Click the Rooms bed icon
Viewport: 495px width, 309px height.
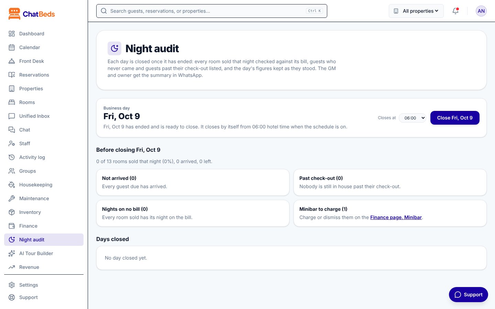pos(12,102)
